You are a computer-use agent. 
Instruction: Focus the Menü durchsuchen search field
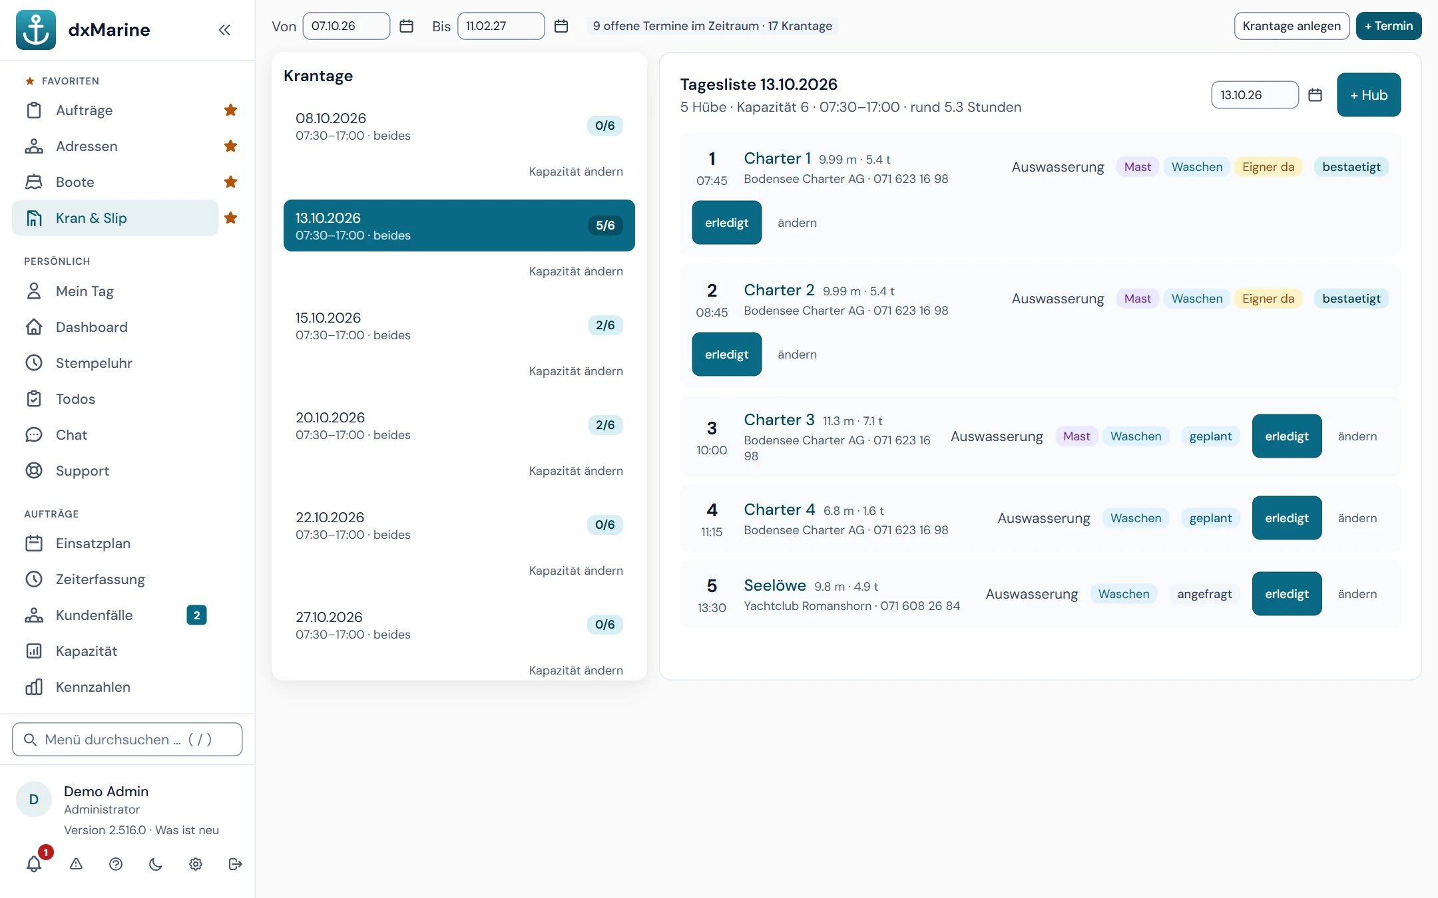(127, 740)
